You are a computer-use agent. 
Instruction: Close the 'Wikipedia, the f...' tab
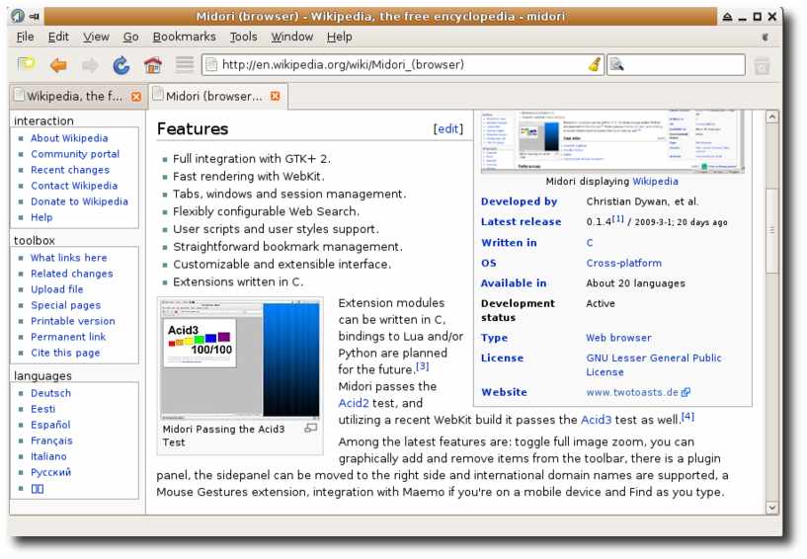tap(136, 97)
